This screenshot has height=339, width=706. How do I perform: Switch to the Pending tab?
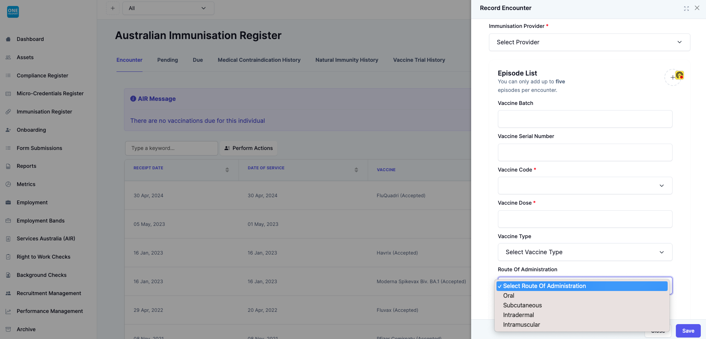pos(167,60)
